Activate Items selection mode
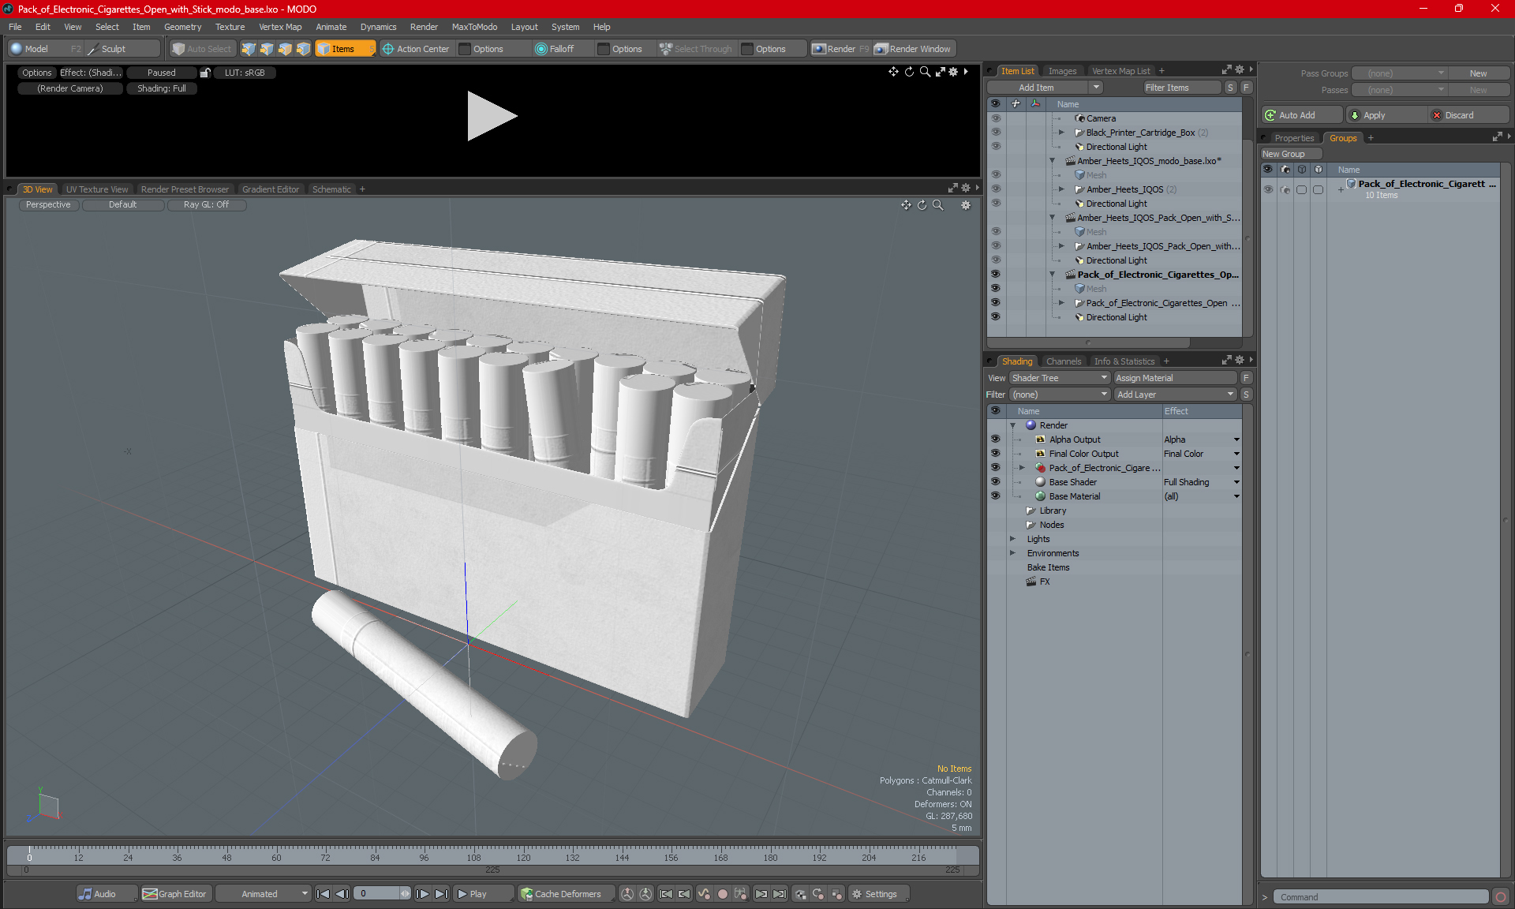The height and width of the screenshot is (909, 1515). tap(345, 49)
